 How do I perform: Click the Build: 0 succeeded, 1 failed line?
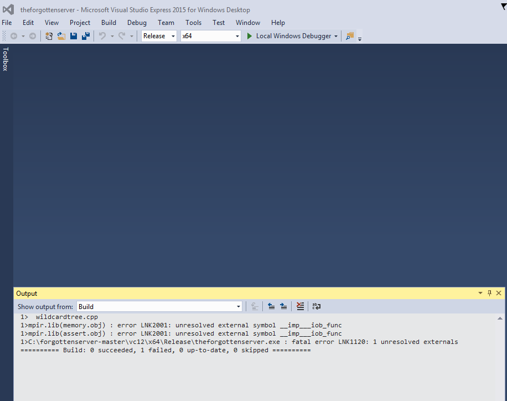tap(165, 351)
